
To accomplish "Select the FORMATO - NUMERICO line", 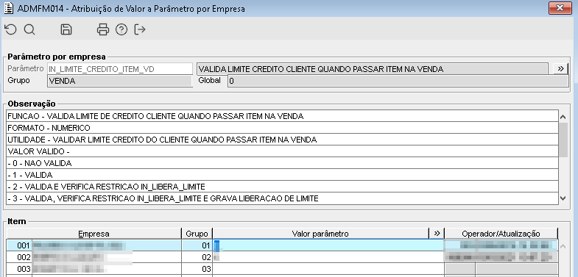I will [282, 128].
